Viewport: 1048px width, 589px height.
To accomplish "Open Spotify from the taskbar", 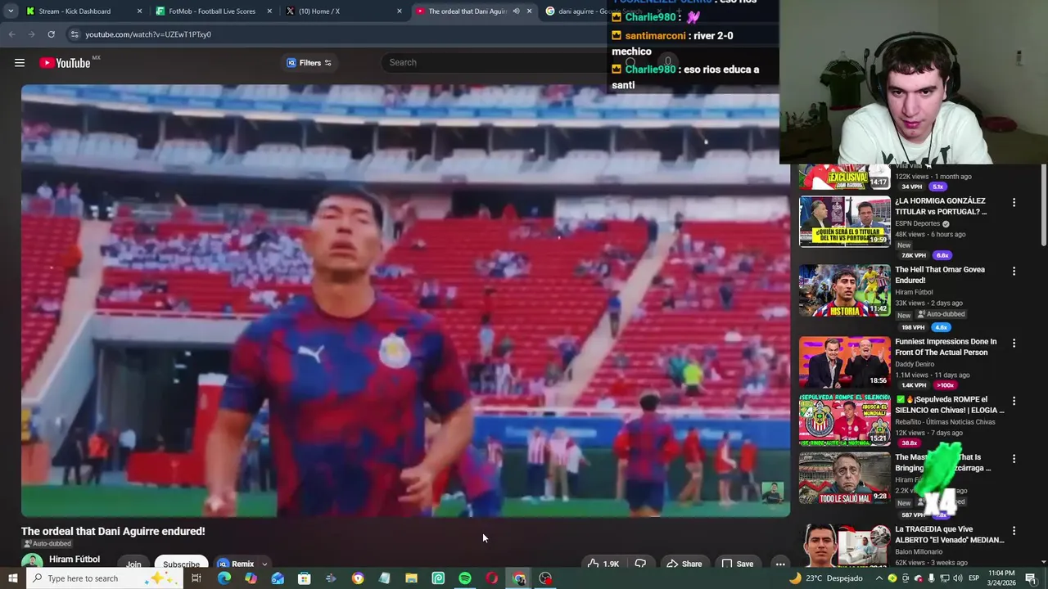I will click(x=465, y=578).
